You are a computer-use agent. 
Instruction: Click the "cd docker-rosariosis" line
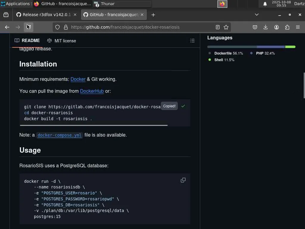[49, 113]
